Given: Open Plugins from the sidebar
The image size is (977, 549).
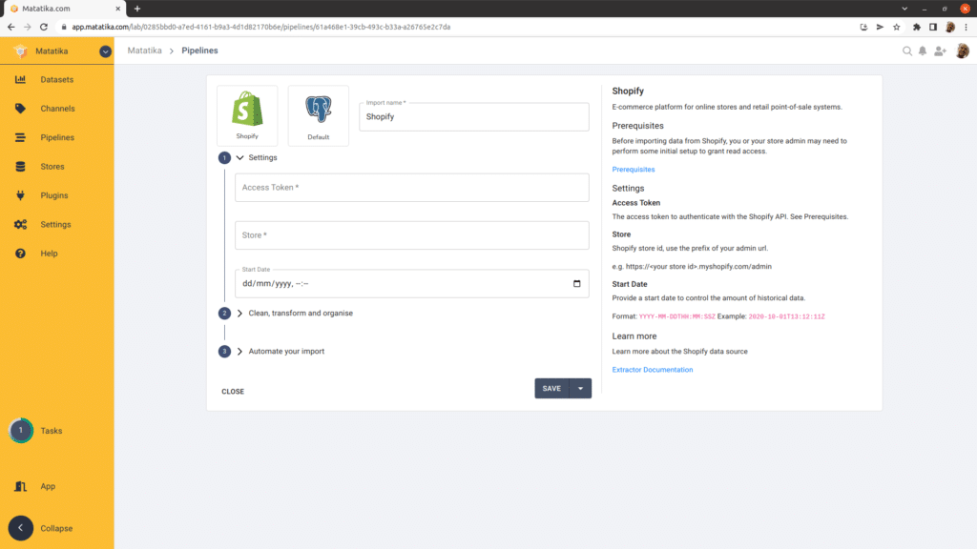Looking at the screenshot, I should (53, 195).
